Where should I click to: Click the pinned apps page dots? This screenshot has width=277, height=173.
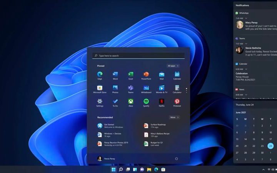(x=186, y=90)
